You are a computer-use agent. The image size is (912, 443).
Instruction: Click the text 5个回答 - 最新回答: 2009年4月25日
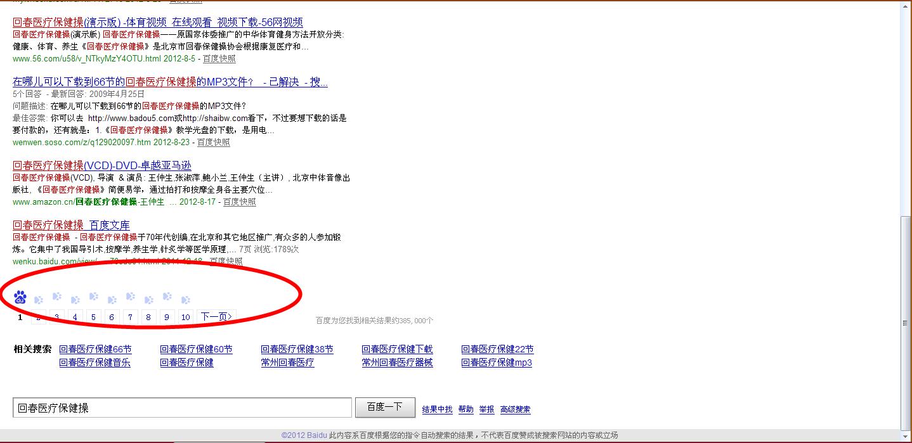79,94
